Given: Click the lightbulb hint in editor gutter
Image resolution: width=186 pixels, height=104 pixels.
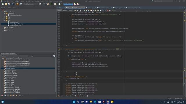Looking at the screenshot, I should click(59, 49).
